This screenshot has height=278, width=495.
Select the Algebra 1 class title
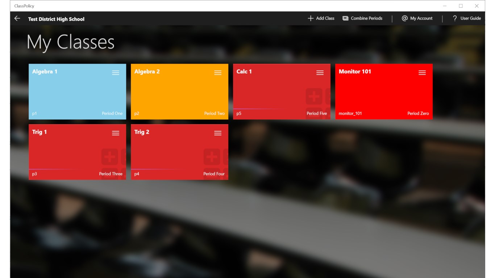coord(45,72)
